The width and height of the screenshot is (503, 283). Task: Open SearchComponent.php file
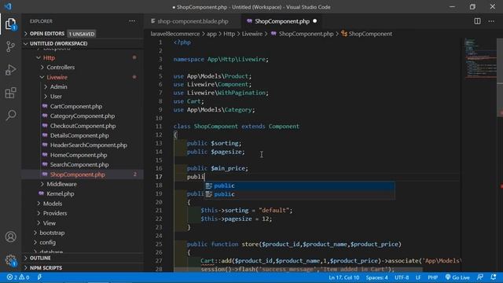[79, 164]
